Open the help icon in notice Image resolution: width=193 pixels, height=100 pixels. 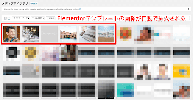click(80, 9)
